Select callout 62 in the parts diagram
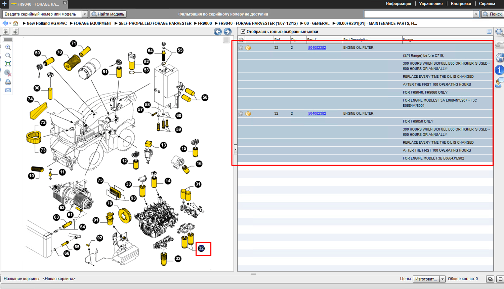504x289 pixels. pos(62,208)
